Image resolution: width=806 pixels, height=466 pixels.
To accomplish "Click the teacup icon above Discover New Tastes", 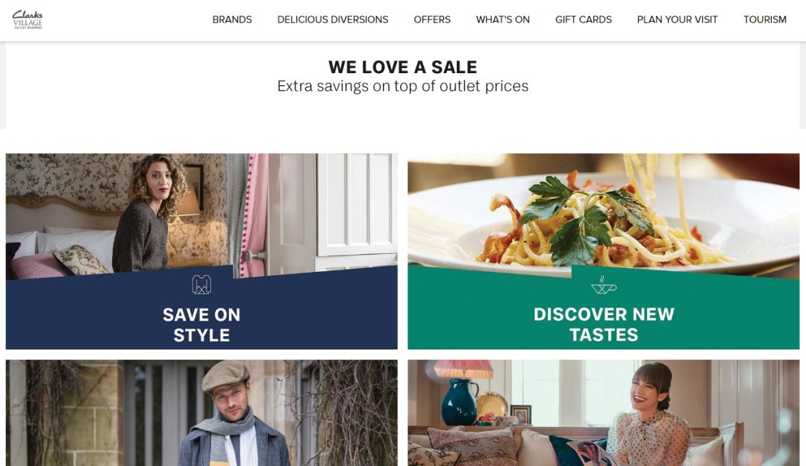I will [x=603, y=285].
